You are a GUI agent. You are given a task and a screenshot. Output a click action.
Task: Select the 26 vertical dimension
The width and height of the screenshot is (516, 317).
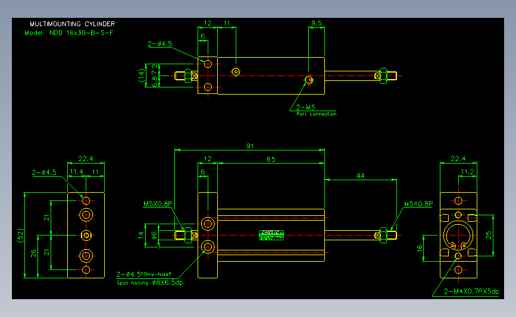33,253
